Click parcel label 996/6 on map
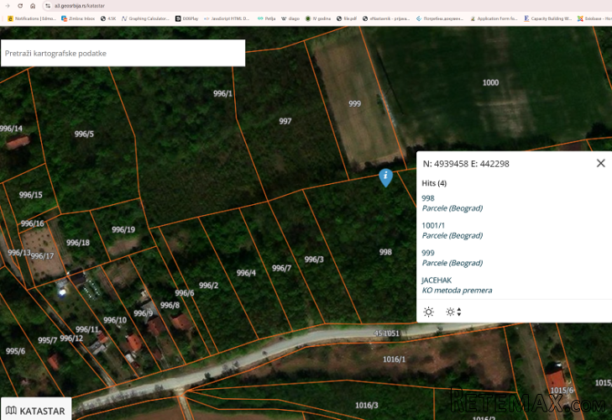Image resolution: width=612 pixels, height=420 pixels. point(184,293)
